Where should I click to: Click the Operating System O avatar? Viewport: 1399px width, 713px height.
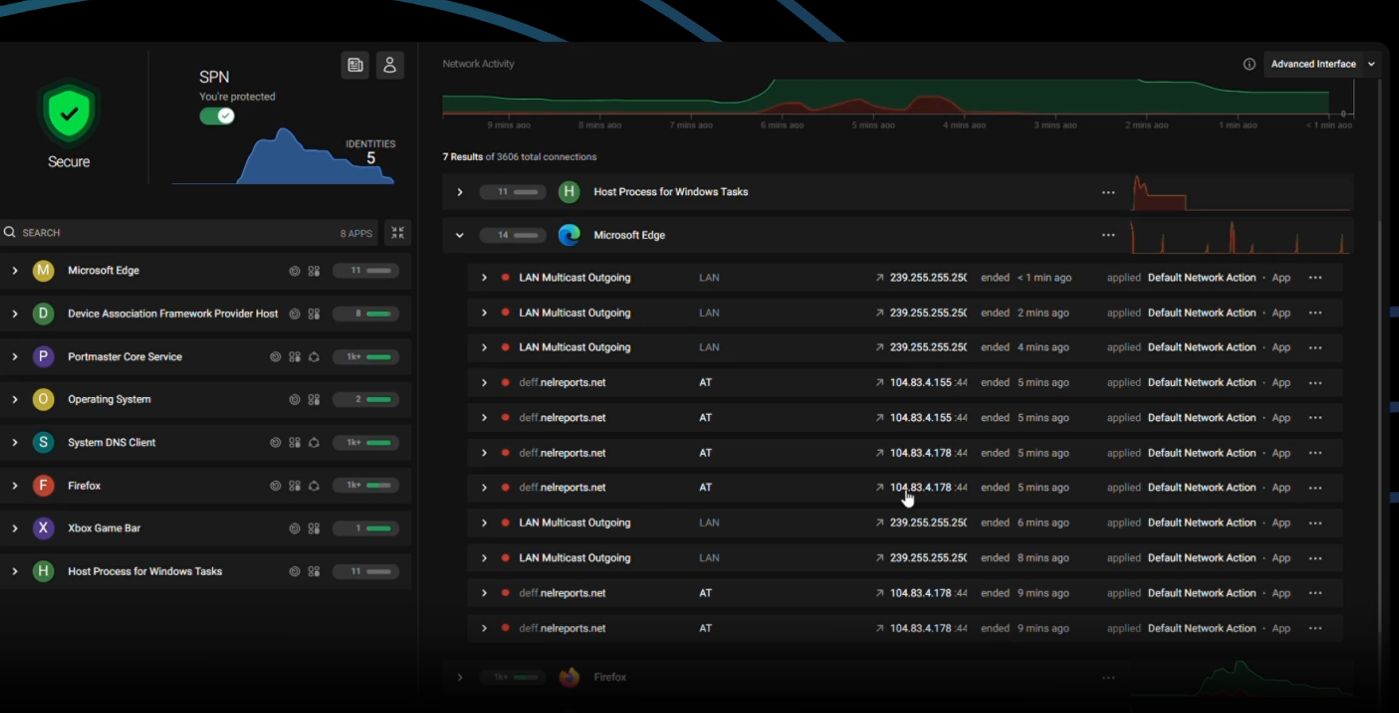(44, 399)
